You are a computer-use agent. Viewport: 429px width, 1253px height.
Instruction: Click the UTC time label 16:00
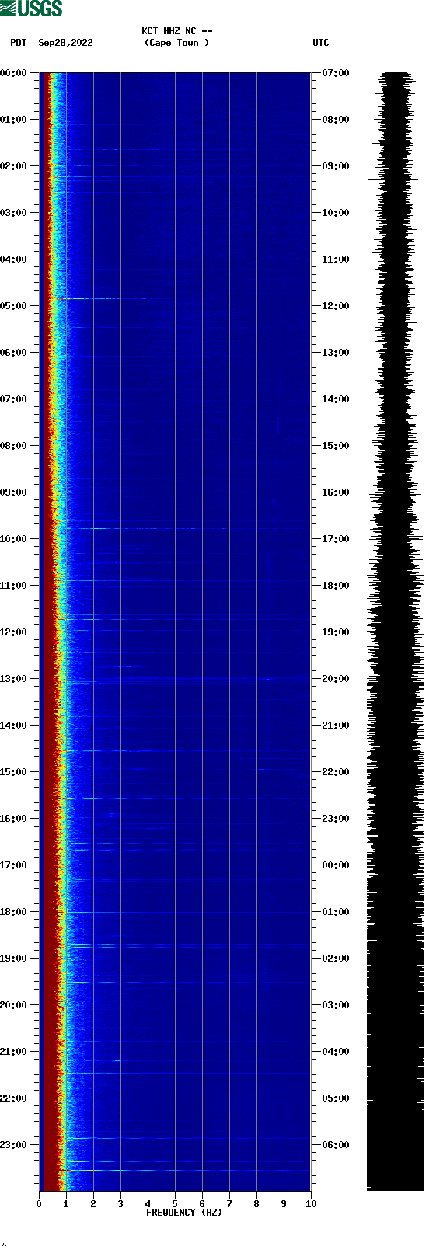click(336, 492)
